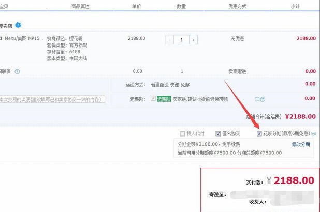Open the message bubble icon in 运费险 row
Viewport: 320px width, 212px height.
click(257, 99)
